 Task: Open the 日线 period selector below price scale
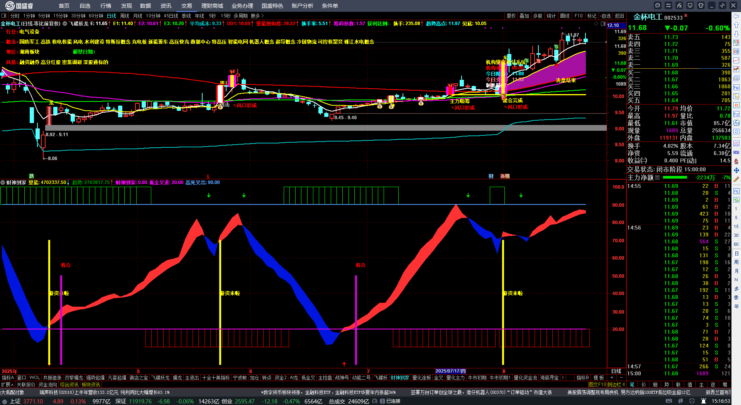click(616, 371)
